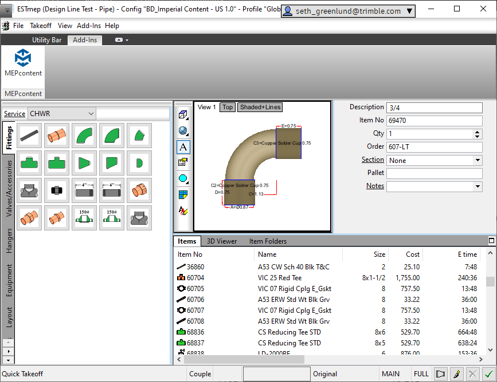497x382 pixels.
Task: Open the Help menu
Action: click(x=112, y=26)
